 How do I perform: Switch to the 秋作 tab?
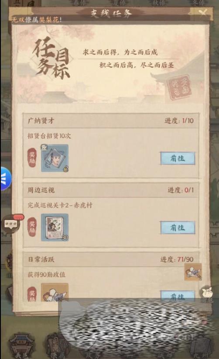click(x=158, y=3)
